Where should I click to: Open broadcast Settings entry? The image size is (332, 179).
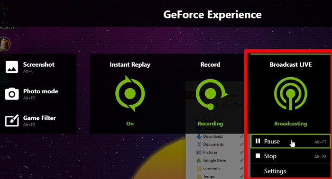point(290,171)
